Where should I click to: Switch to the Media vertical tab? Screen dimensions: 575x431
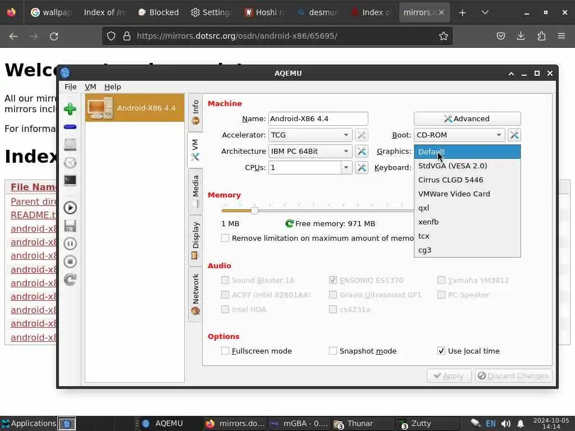coord(195,191)
